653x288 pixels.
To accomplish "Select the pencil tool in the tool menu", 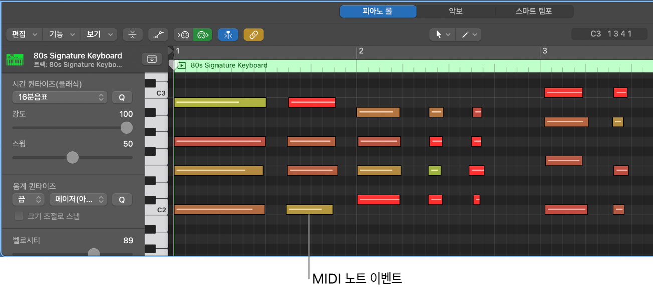I will (465, 34).
